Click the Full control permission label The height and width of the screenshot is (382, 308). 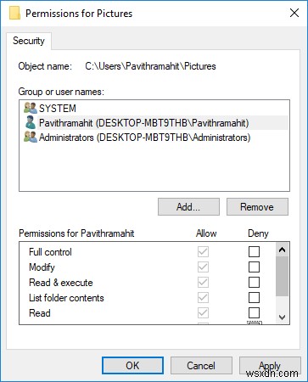coord(50,252)
